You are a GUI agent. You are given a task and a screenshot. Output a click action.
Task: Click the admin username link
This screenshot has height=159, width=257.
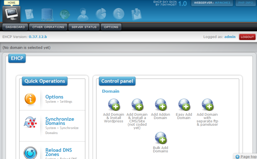230,37
